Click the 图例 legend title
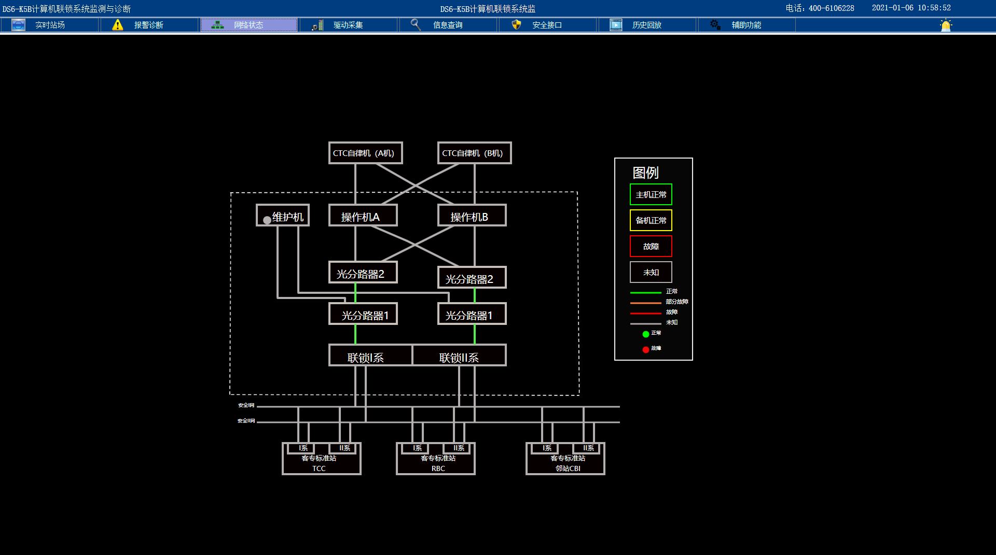The image size is (996, 555). (x=645, y=173)
